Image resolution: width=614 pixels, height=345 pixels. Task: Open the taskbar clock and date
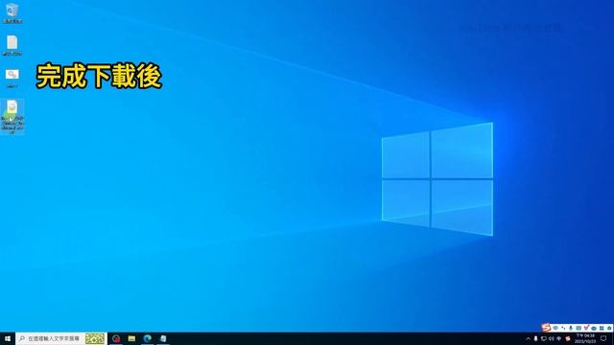(585, 338)
